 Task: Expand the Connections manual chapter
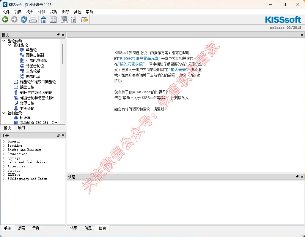tap(4, 154)
